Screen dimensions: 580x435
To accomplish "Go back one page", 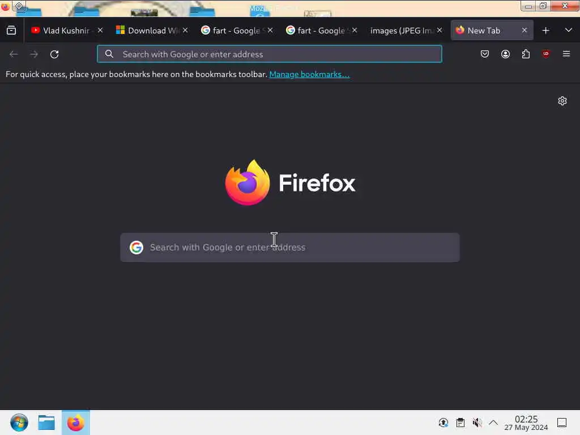I will (x=14, y=54).
